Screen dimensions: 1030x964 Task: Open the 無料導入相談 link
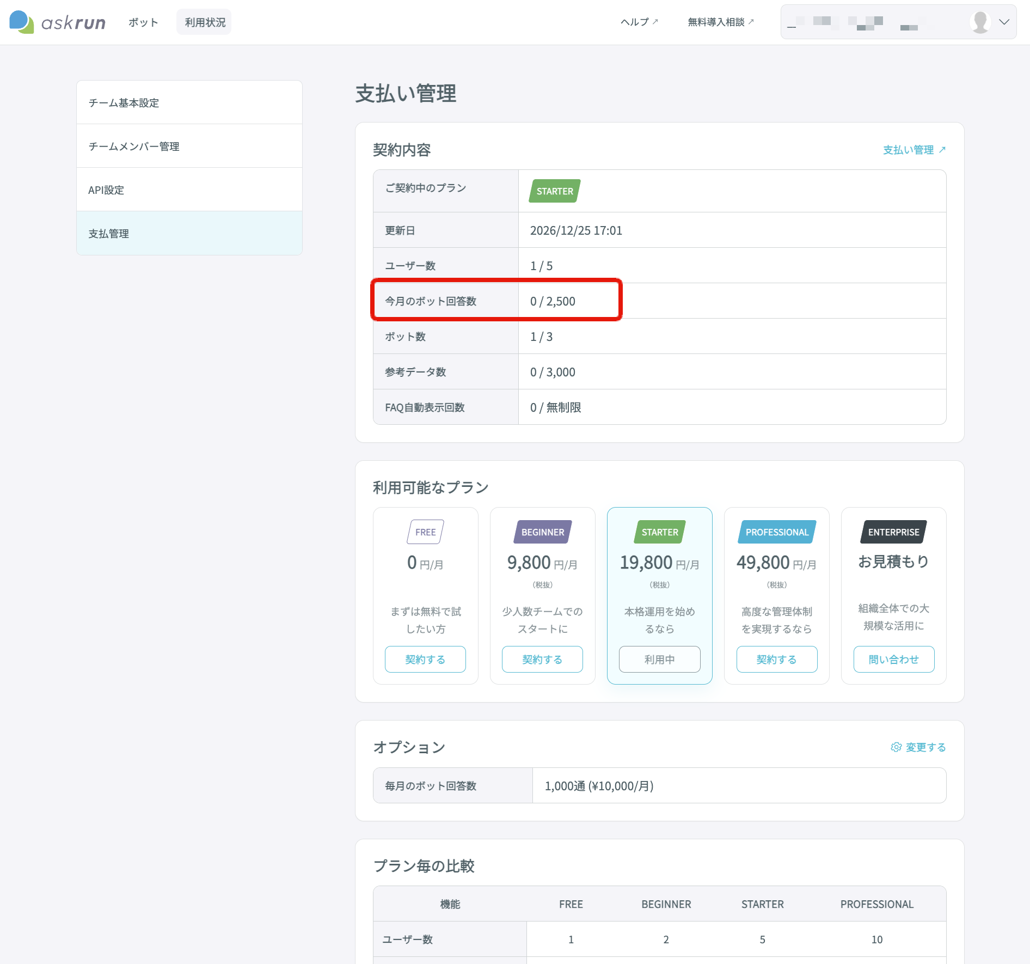(x=721, y=22)
